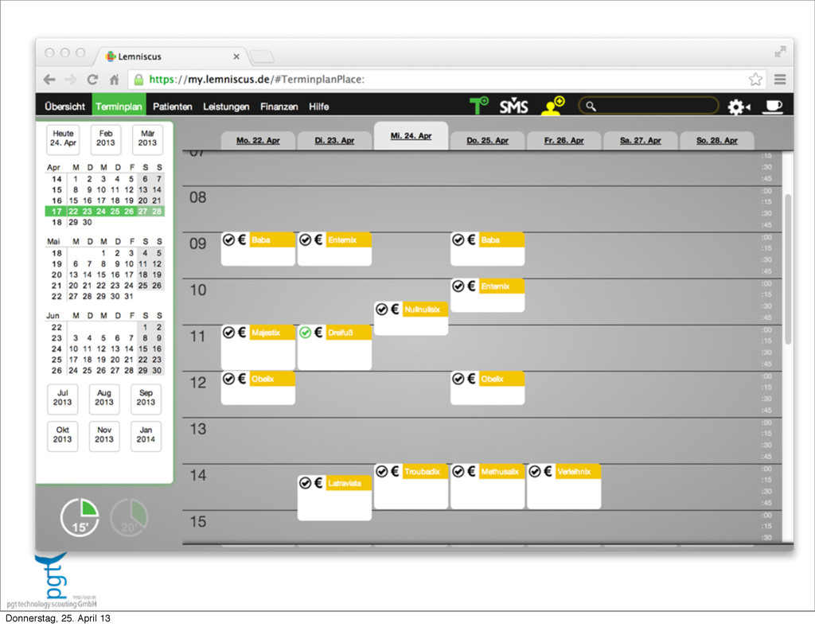
Task: Click euro icon on Monday's Obelix appointment
Action: click(x=242, y=378)
